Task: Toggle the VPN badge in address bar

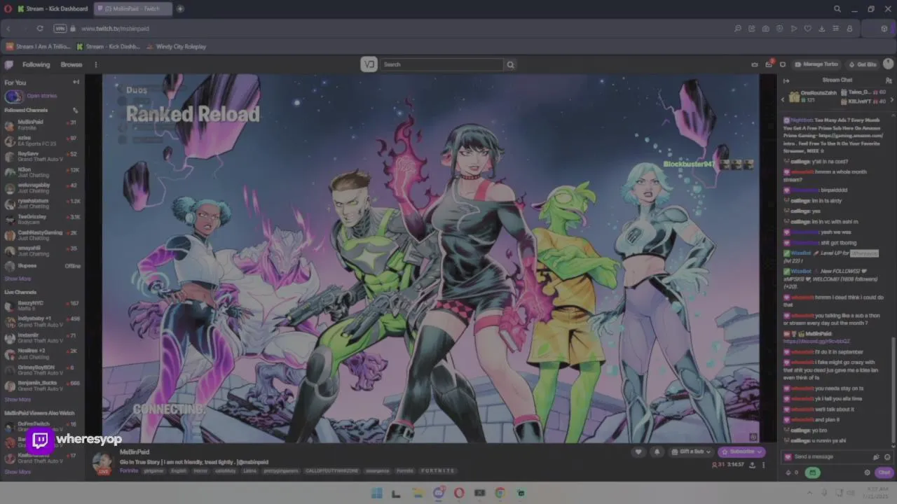Action: 60,29
